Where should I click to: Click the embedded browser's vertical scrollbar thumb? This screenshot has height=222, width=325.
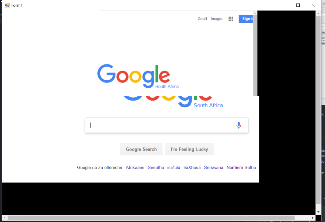pyautogui.click(x=255, y=56)
